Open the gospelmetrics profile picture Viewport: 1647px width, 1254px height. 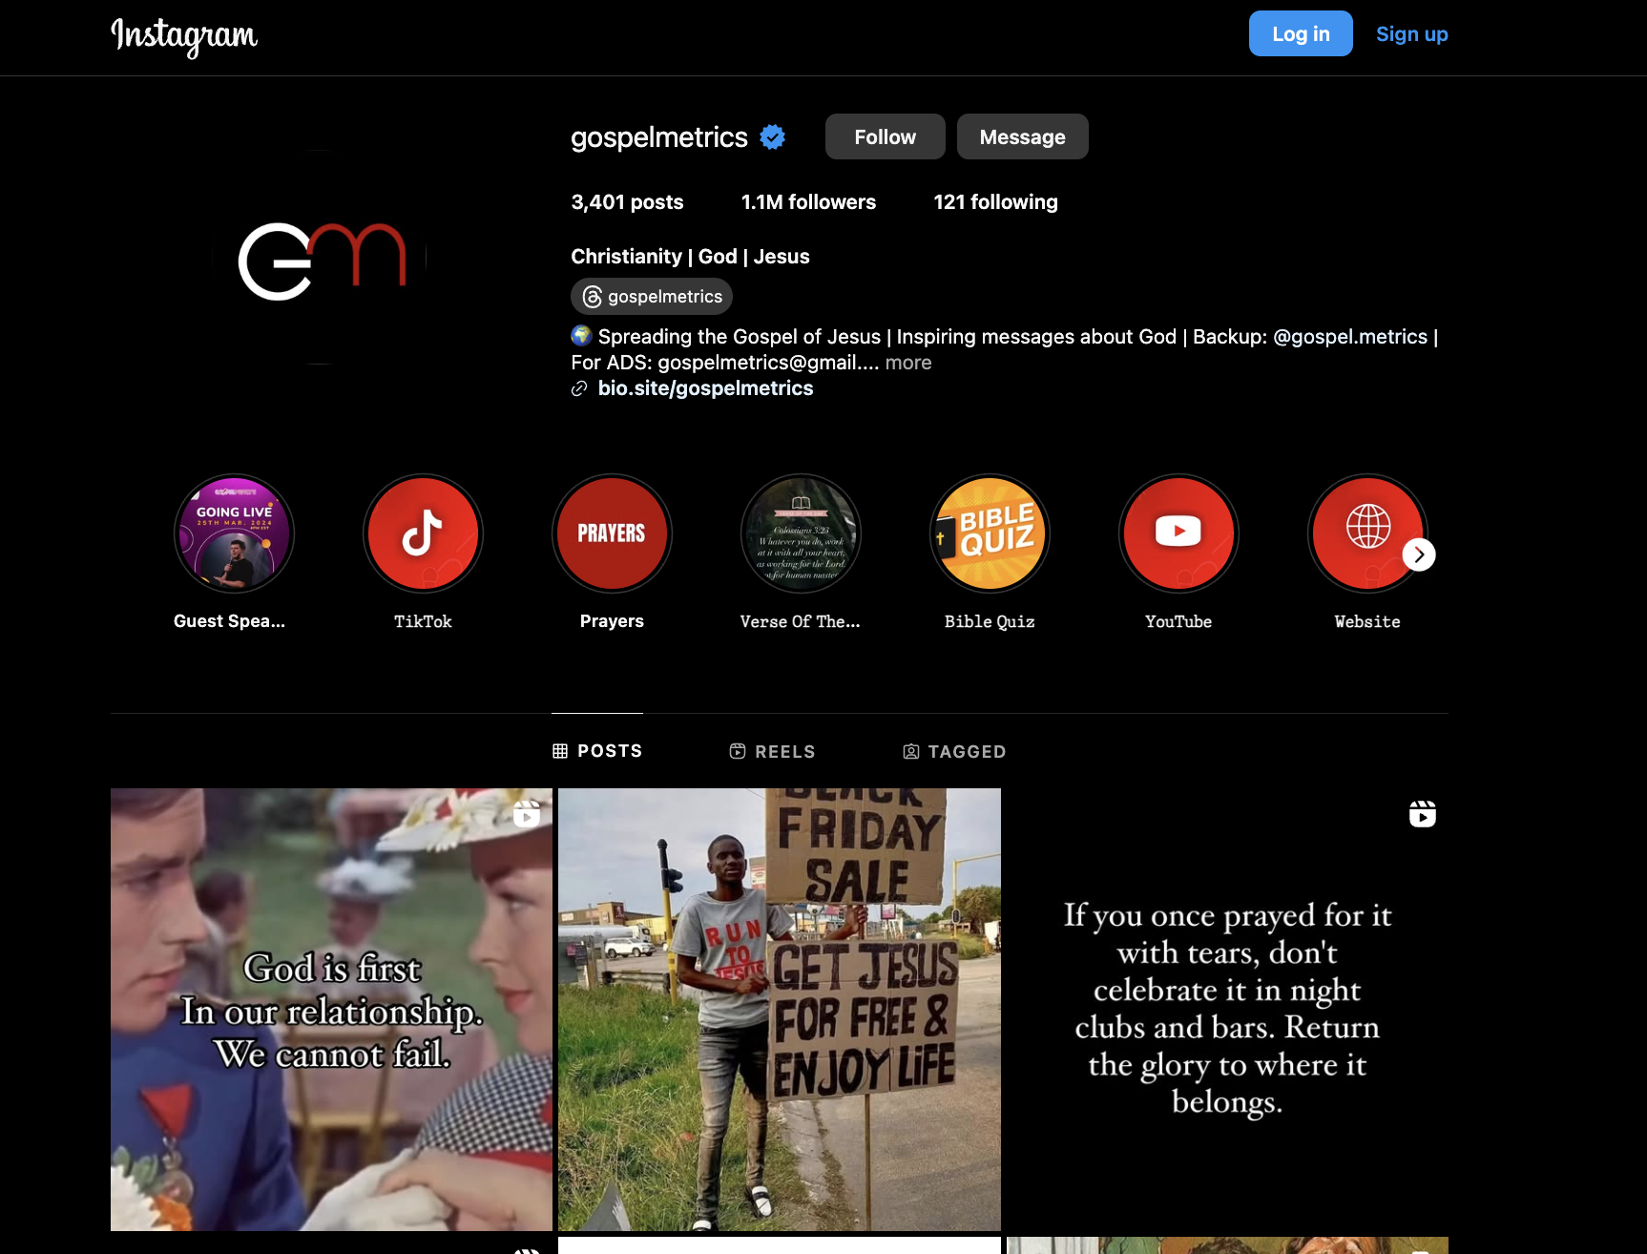319,257
